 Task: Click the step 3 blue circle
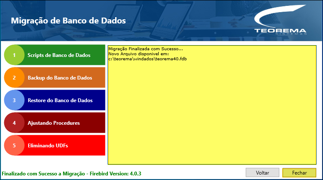coord(14,100)
